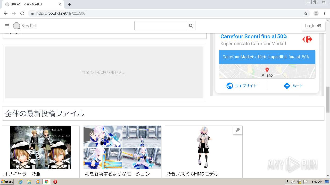Open 剣を召喚するようなモーション title link
The height and width of the screenshot is (185, 330).
(117, 174)
